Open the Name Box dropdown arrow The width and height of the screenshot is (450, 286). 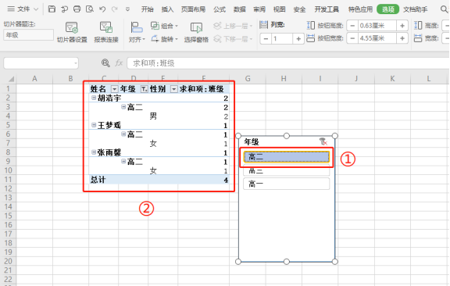[x=76, y=63]
